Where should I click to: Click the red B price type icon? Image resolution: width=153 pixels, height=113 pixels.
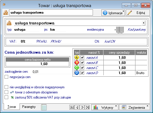coord(77,62)
